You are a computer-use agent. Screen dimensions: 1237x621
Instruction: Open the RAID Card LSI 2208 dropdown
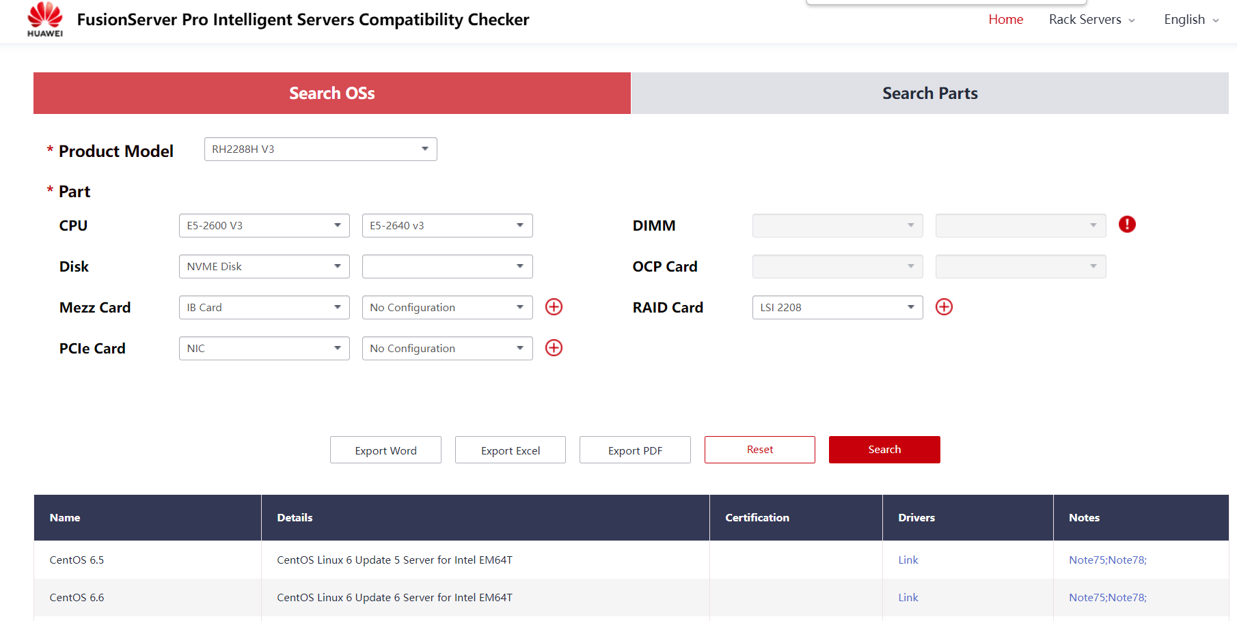[x=837, y=308]
